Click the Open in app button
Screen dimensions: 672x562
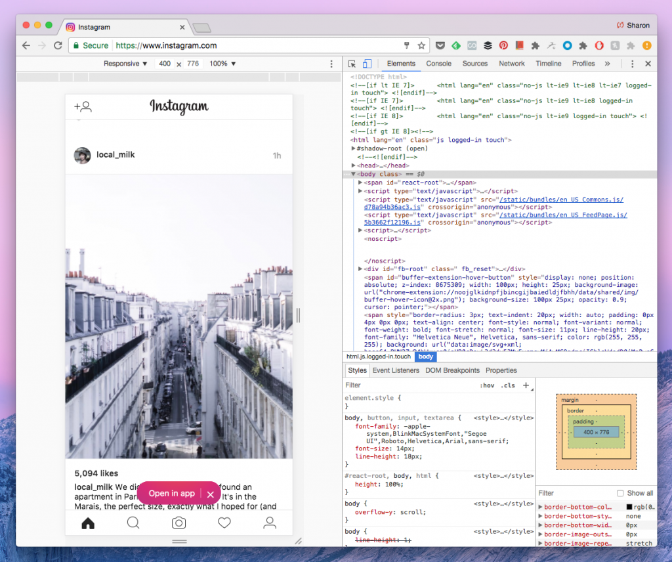(171, 494)
